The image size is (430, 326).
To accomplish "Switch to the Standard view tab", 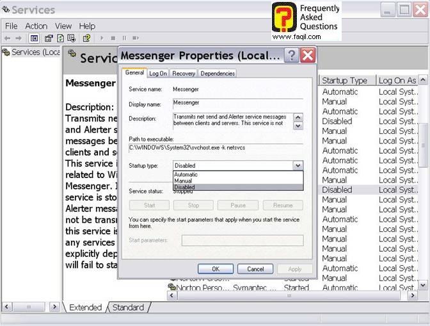I will tap(129, 307).
